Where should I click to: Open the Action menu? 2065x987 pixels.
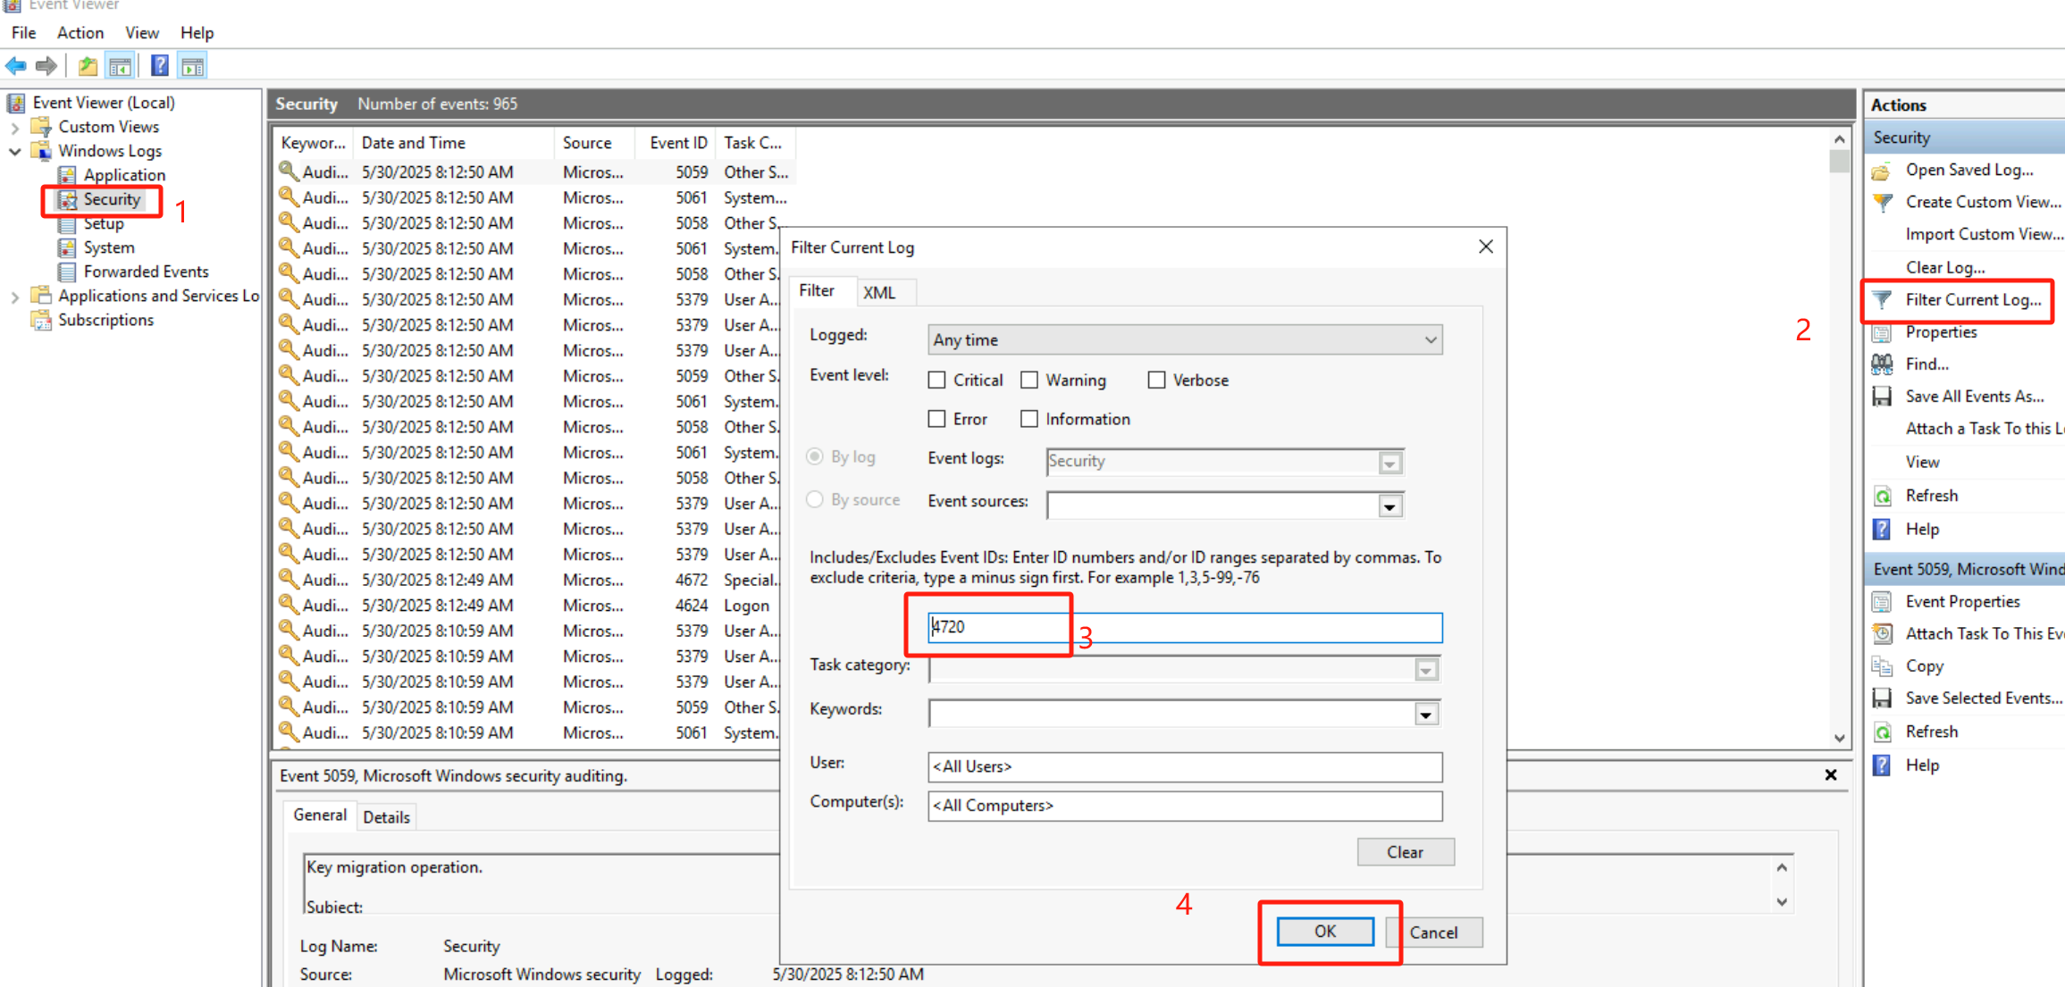pyautogui.click(x=80, y=33)
